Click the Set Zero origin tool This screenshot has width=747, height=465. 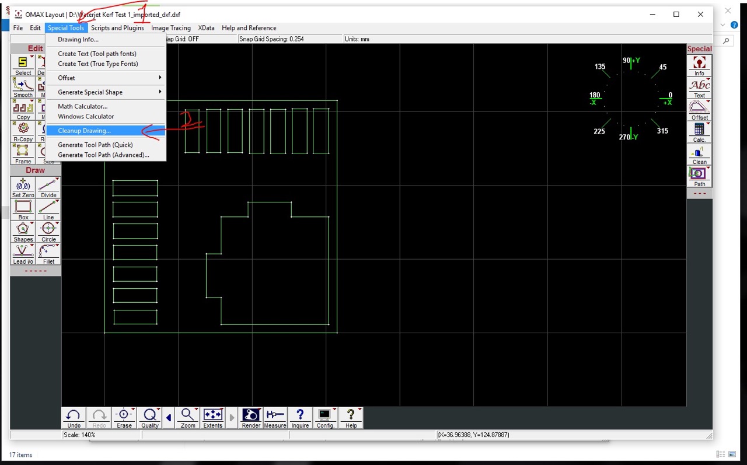23,188
